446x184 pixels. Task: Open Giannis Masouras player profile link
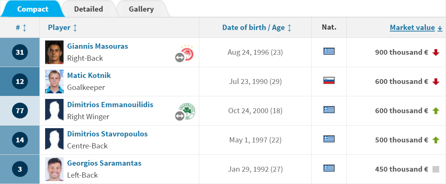[x=97, y=46]
